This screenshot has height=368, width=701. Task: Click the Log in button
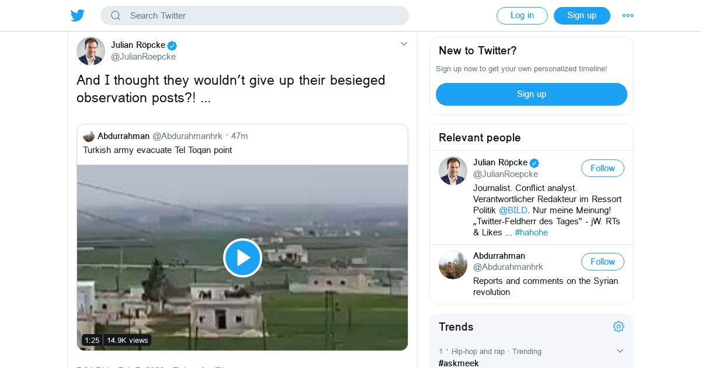(x=522, y=16)
